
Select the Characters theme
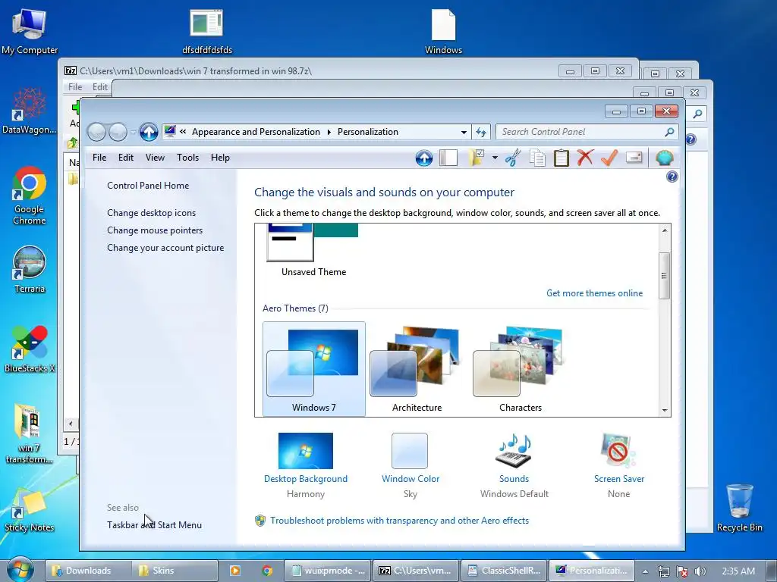click(x=521, y=369)
